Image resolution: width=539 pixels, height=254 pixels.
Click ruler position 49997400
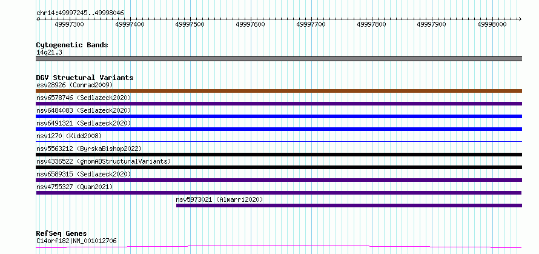(x=130, y=24)
